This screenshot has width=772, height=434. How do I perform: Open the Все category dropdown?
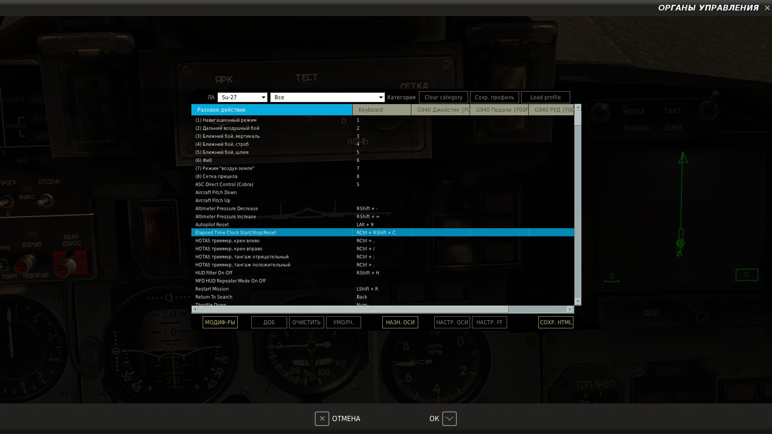pyautogui.click(x=327, y=97)
